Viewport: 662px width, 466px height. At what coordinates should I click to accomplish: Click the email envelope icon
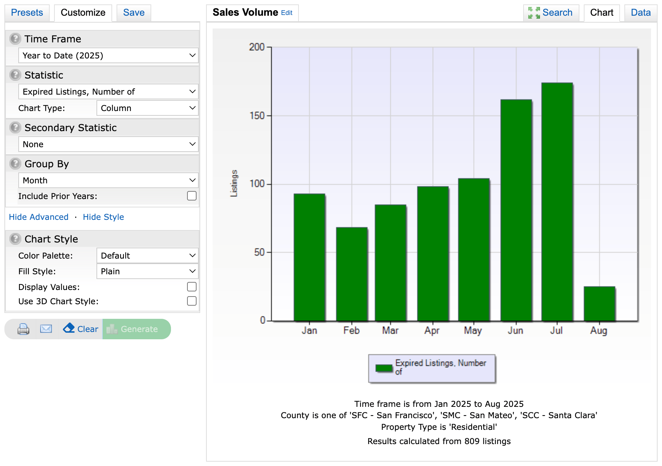[46, 329]
